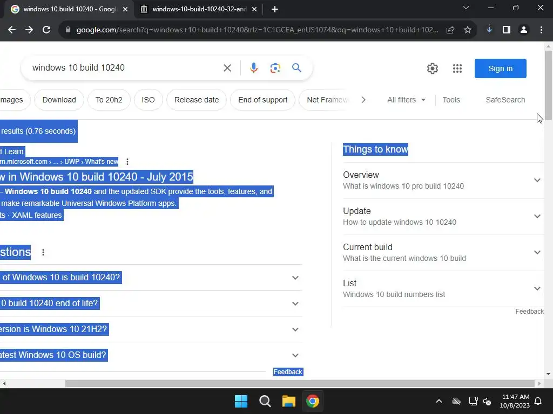The height and width of the screenshot is (414, 553).
Task: Show more filter chips with the right arrow
Action: [363, 100]
